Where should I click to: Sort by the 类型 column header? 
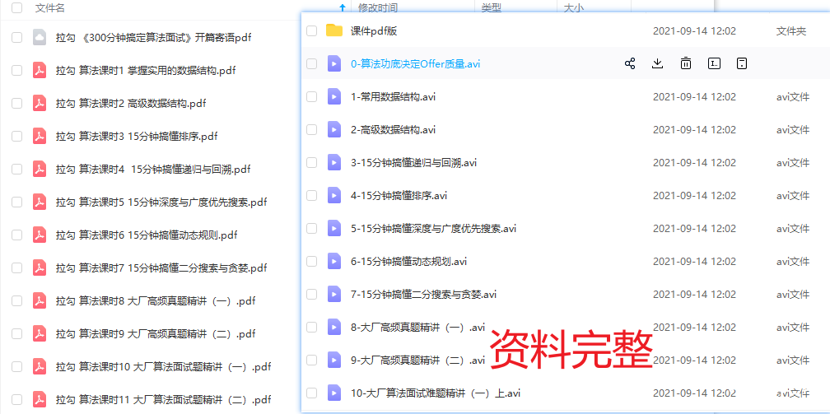point(492,7)
